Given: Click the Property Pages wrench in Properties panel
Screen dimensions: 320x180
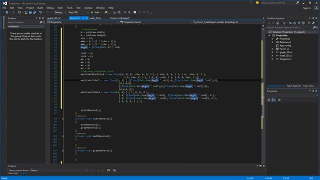Looking at the screenshot, I should 279,100.
